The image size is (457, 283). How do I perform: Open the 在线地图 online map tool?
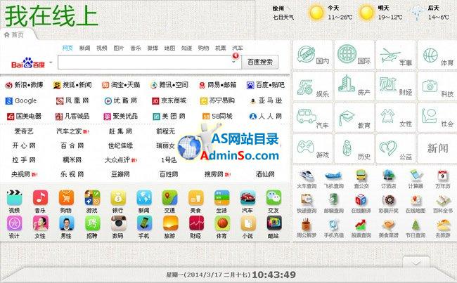[x=416, y=204]
